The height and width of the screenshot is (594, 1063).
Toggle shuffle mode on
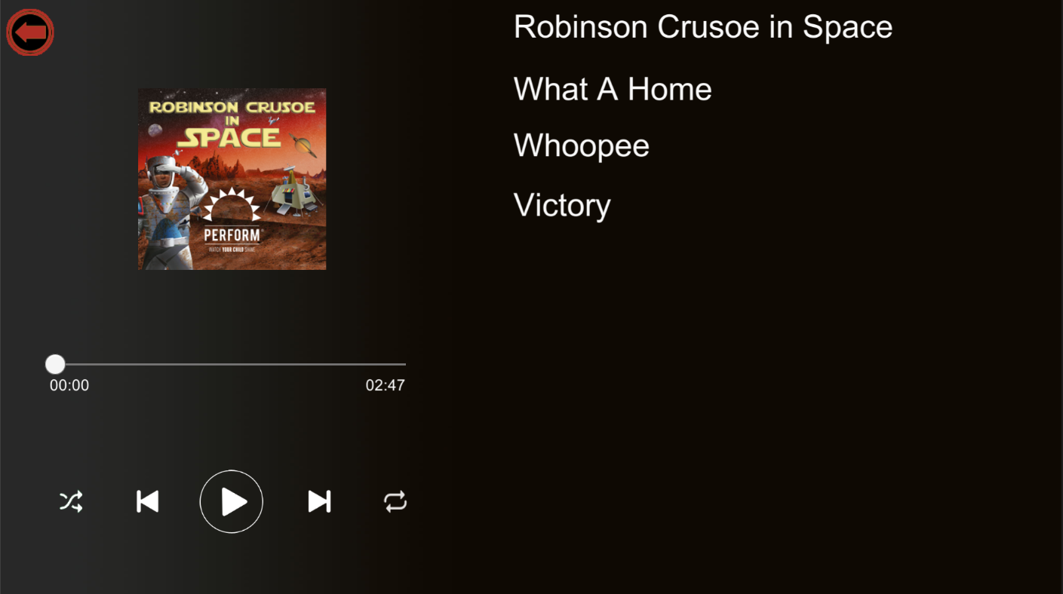(71, 501)
